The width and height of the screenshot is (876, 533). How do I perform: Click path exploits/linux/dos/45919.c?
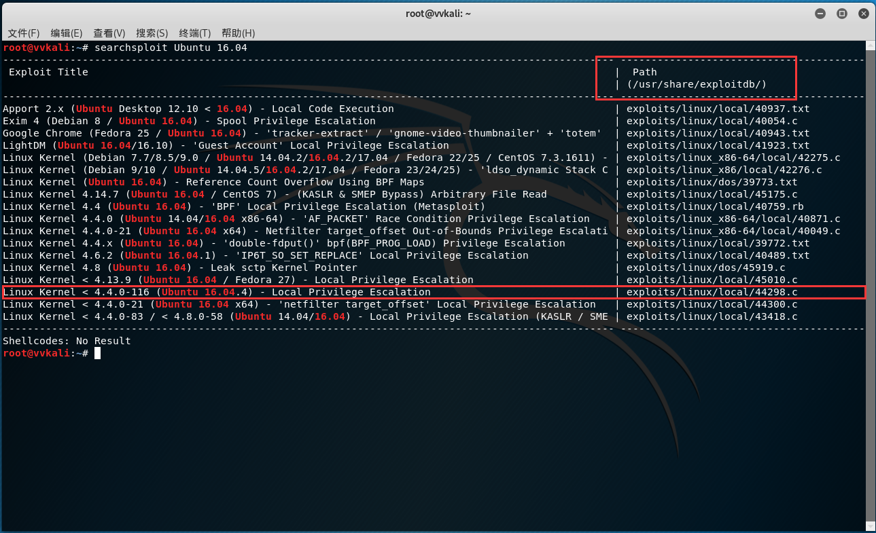point(706,268)
